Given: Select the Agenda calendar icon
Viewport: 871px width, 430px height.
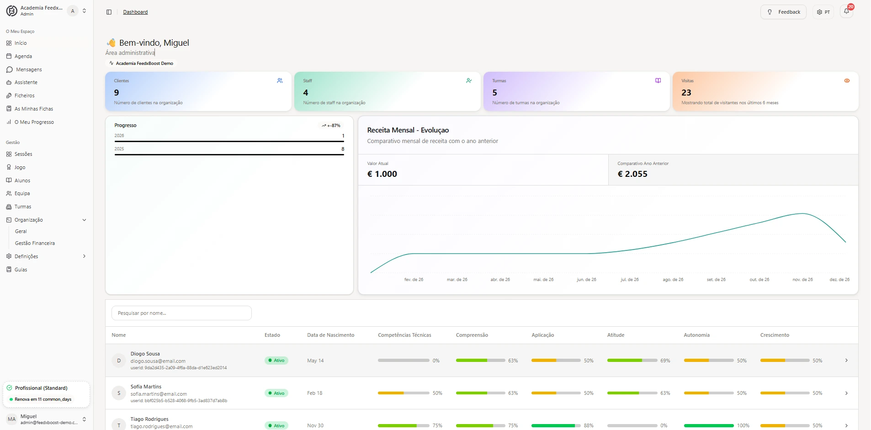Looking at the screenshot, I should [9, 56].
